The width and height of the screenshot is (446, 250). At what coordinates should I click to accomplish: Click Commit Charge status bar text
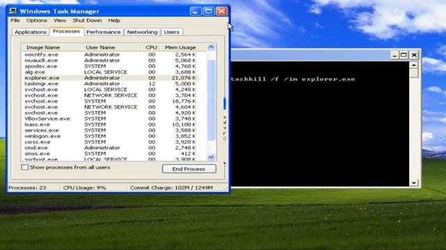171,187
